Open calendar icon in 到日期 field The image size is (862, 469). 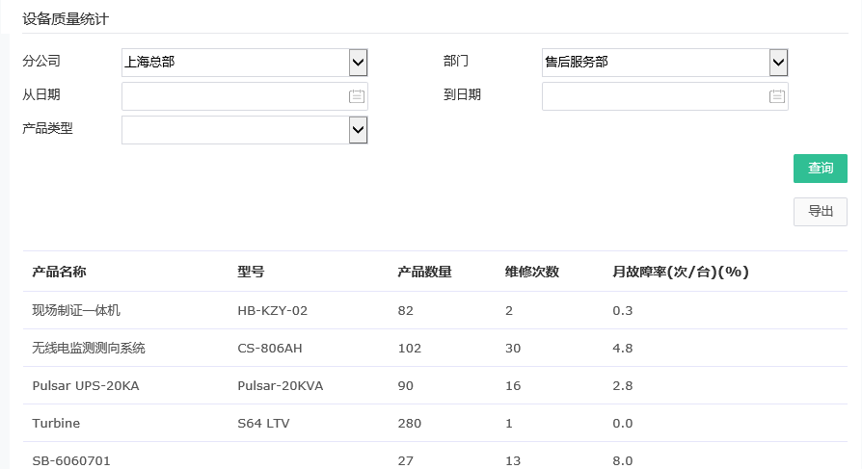point(777,96)
